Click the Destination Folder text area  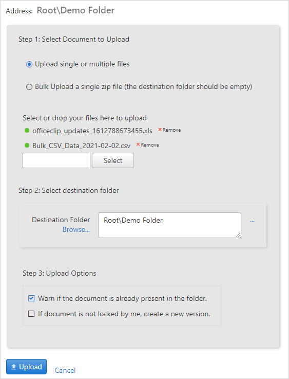(169, 225)
